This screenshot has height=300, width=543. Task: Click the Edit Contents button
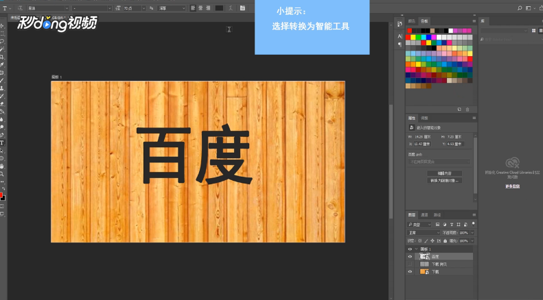tap(445, 173)
